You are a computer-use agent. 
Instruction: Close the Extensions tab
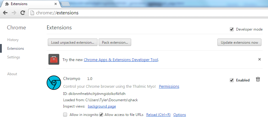[x=56, y=4]
